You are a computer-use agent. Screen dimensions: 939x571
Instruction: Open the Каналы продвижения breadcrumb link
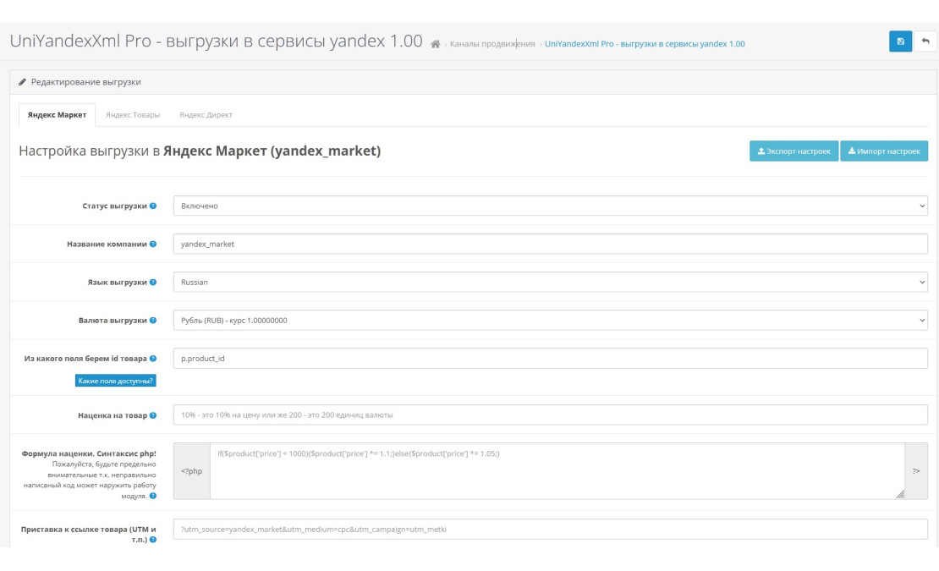click(492, 44)
